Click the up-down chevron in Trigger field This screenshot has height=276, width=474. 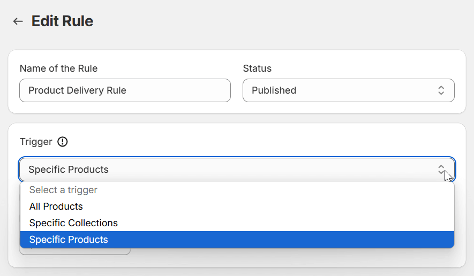[x=441, y=170]
